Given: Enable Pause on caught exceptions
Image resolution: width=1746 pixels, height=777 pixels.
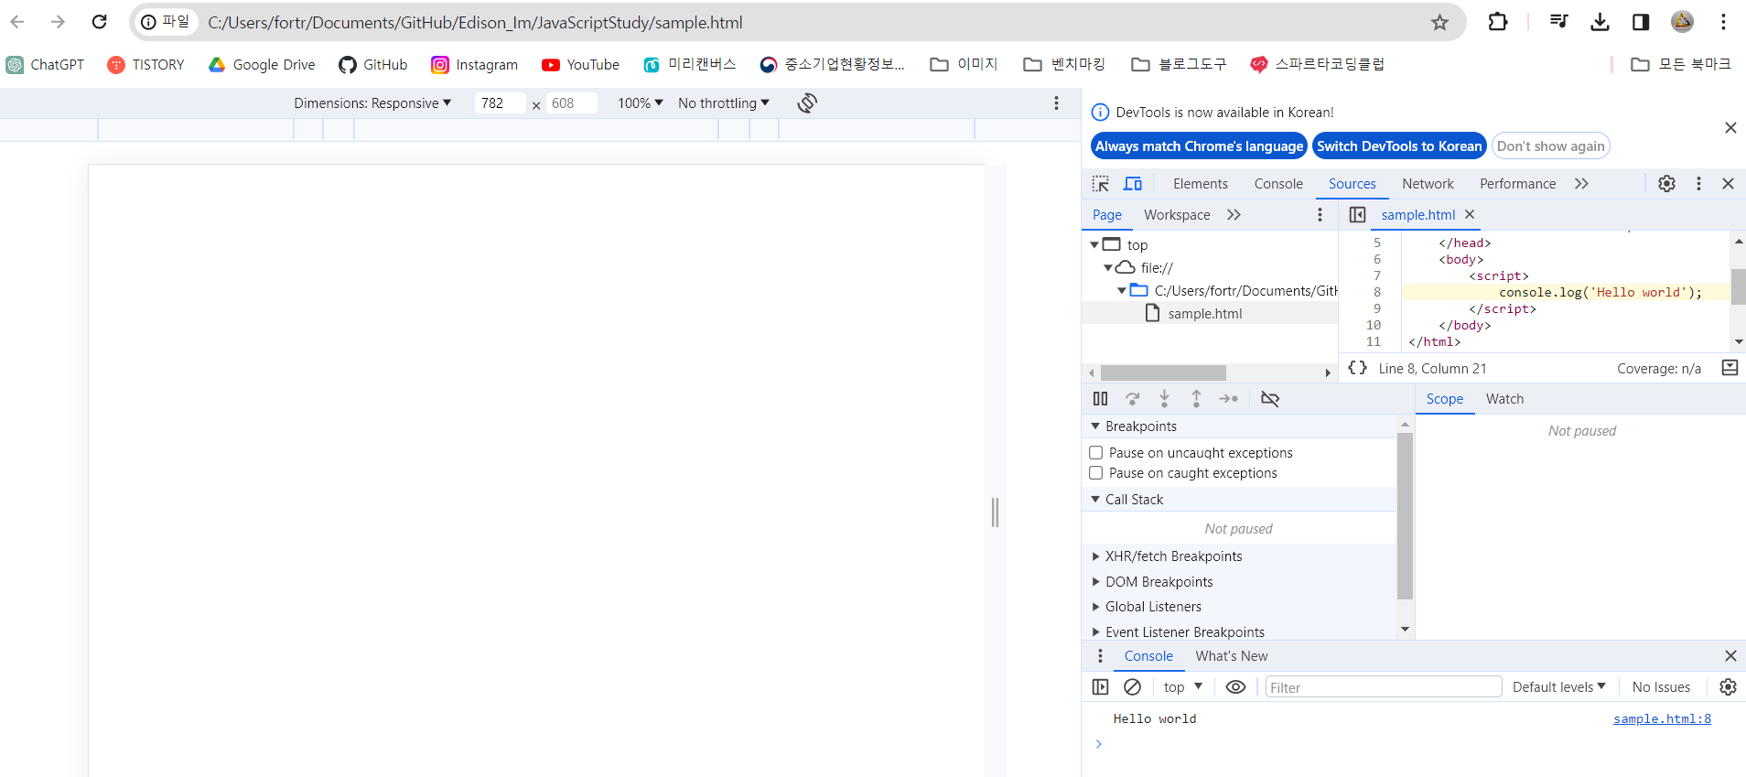Looking at the screenshot, I should (1095, 472).
